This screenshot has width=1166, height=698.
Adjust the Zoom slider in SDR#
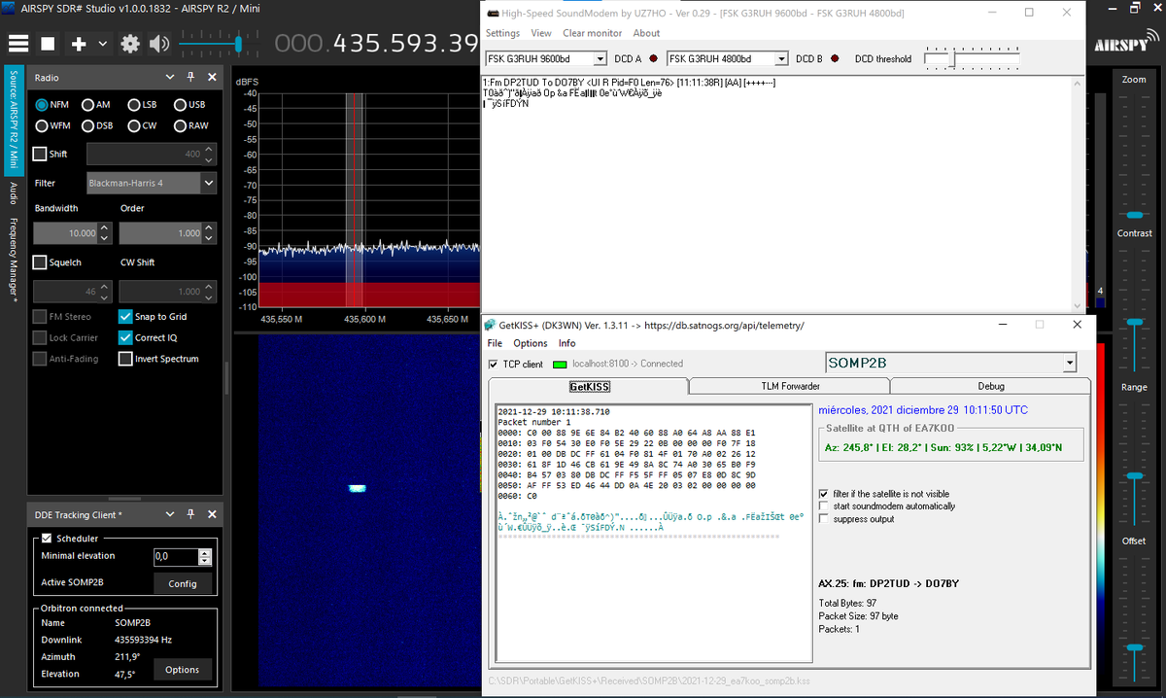point(1134,157)
